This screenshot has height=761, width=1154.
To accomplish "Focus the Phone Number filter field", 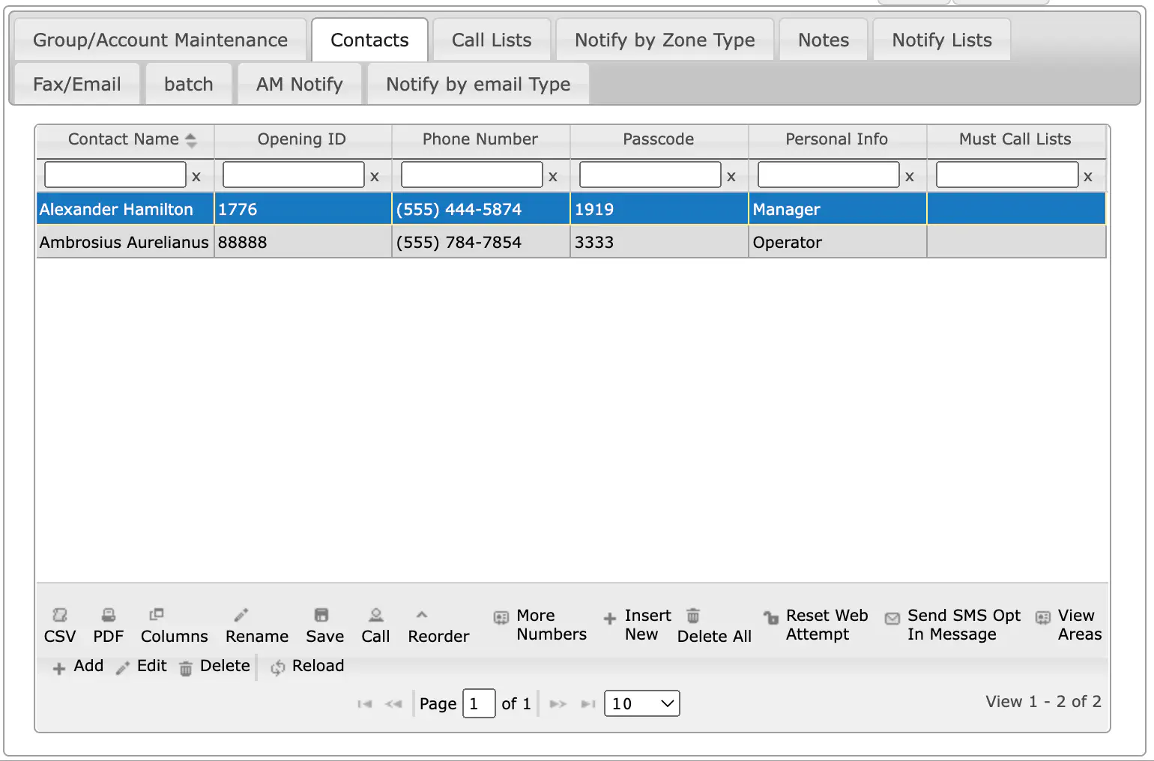I will (x=472, y=175).
